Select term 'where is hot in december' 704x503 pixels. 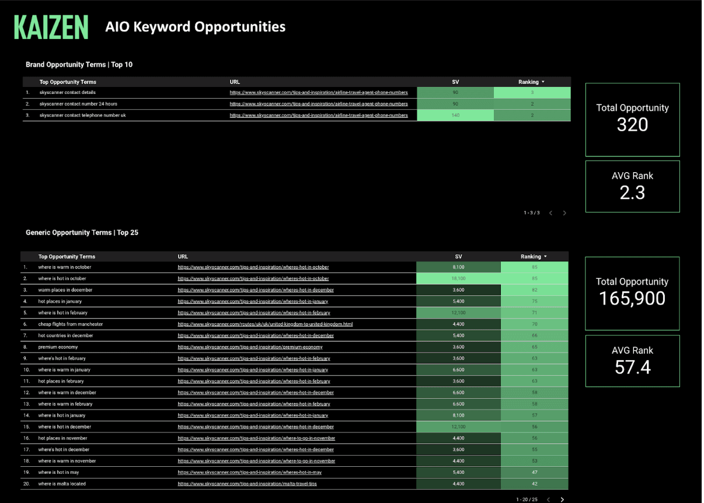(x=63, y=427)
